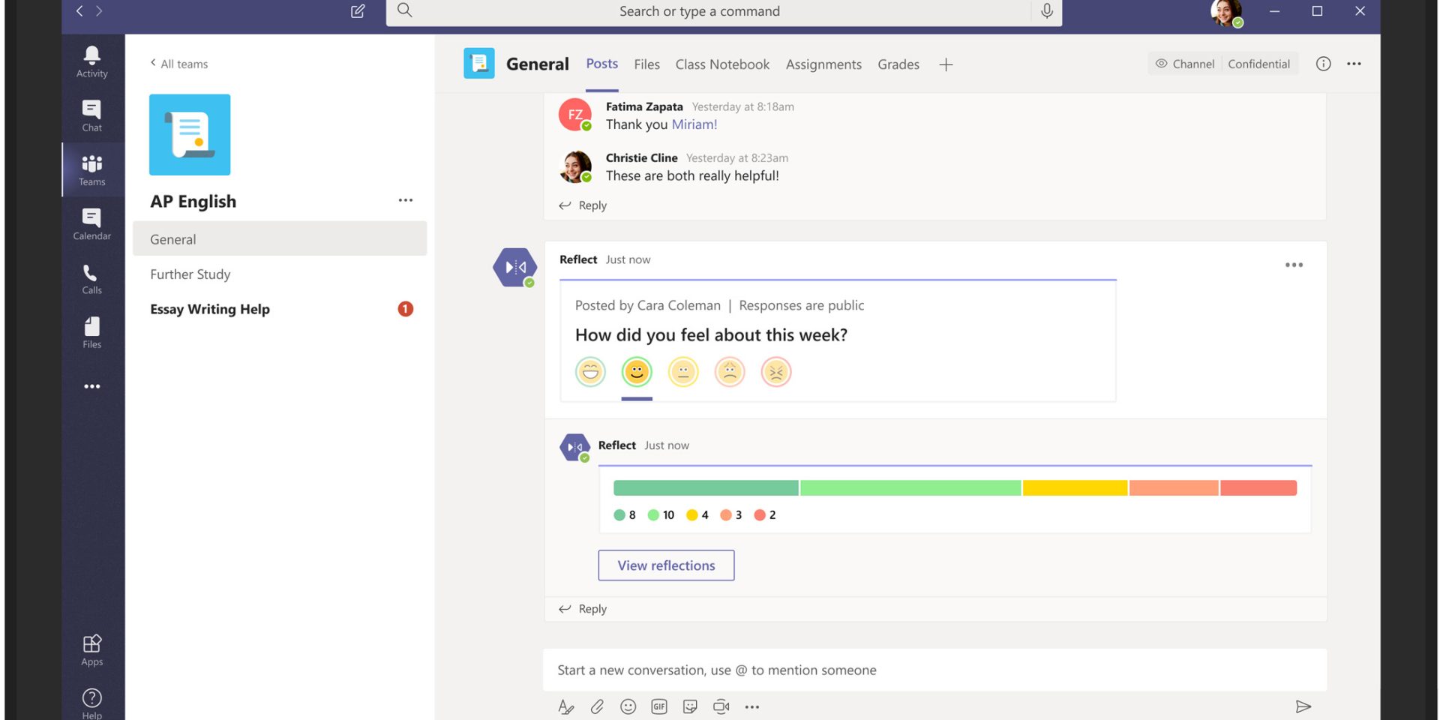Image resolution: width=1440 pixels, height=720 pixels.
Task: Open Fatima Zapata's FZ avatar
Action: point(575,115)
